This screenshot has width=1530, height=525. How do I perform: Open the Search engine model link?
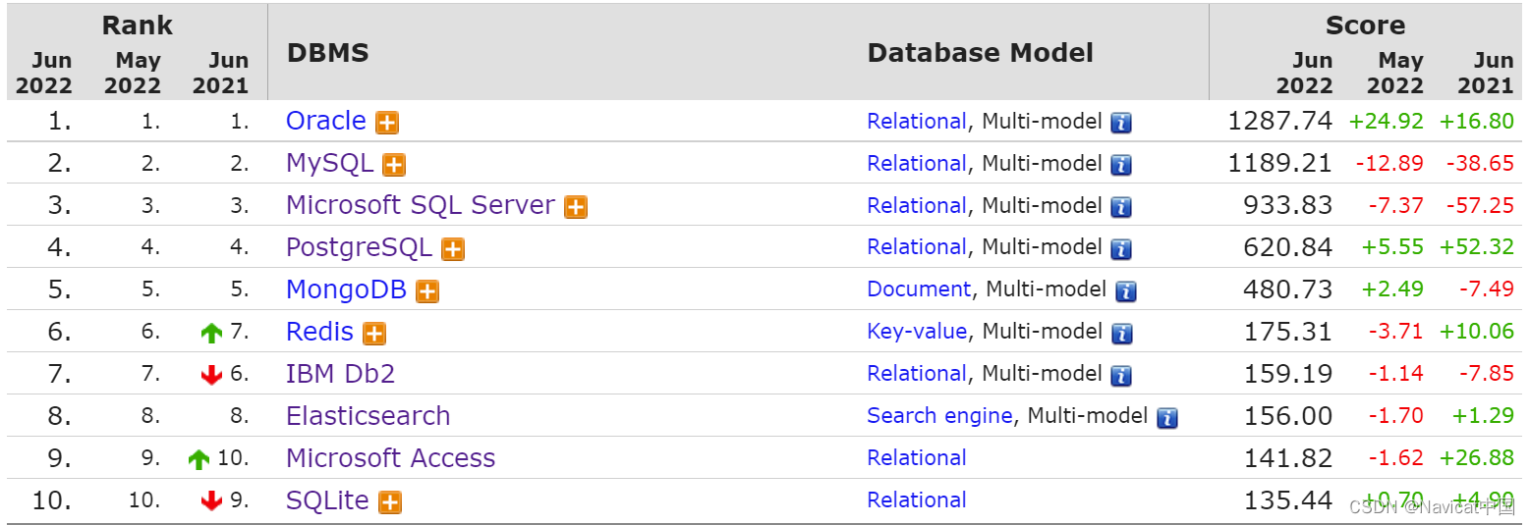tap(939, 416)
